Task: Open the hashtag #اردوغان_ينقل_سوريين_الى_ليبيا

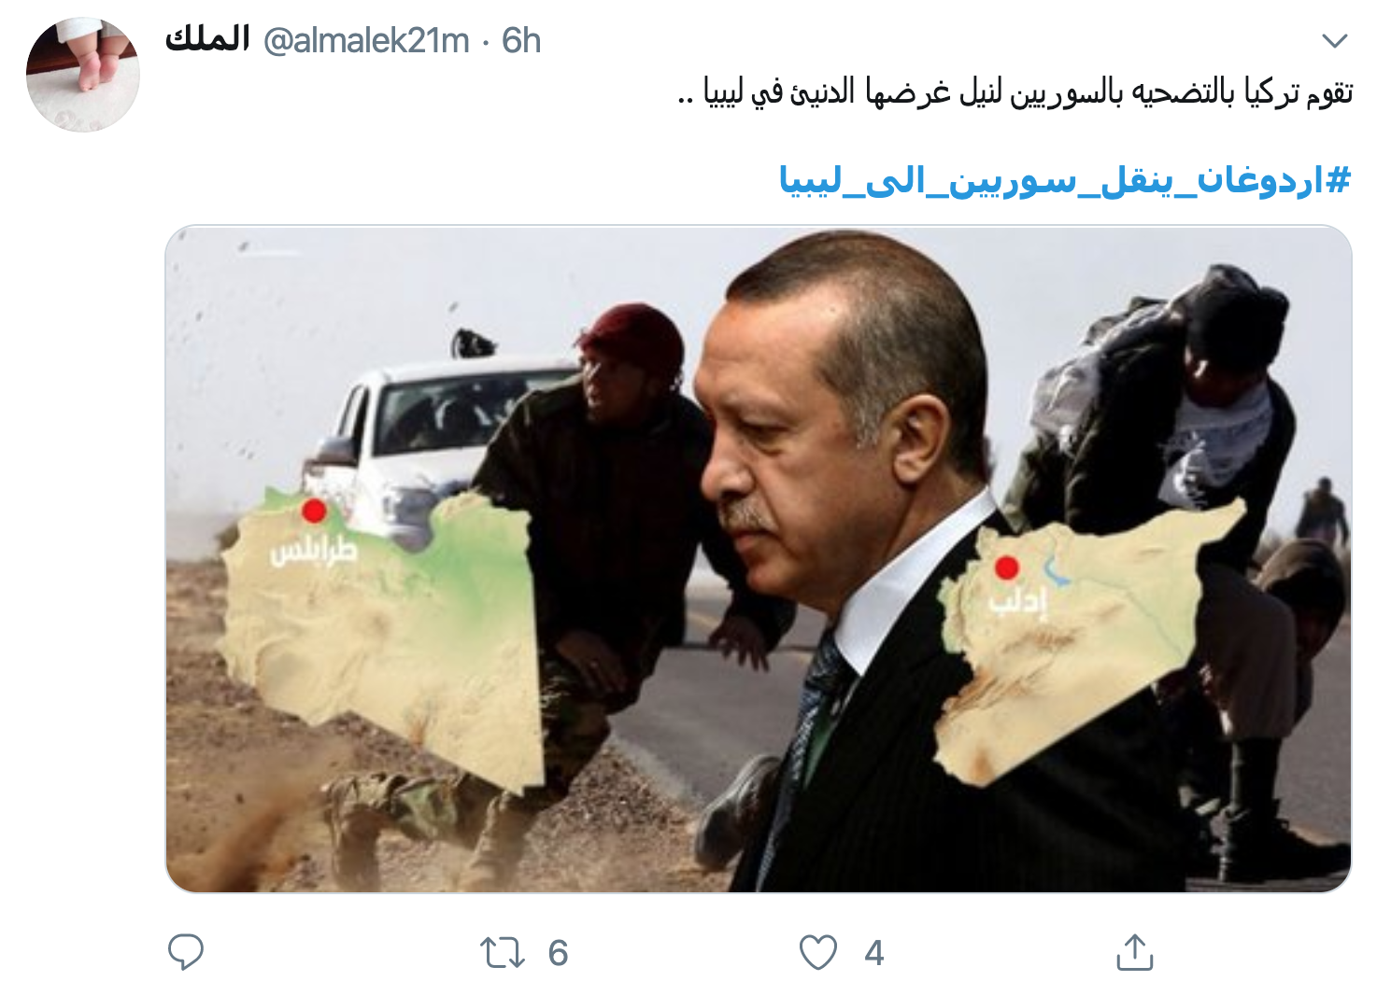Action: [1065, 179]
